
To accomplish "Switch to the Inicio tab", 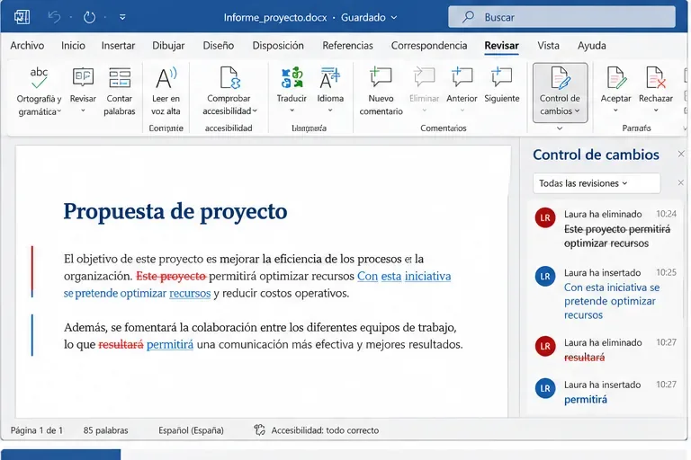I will click(73, 45).
